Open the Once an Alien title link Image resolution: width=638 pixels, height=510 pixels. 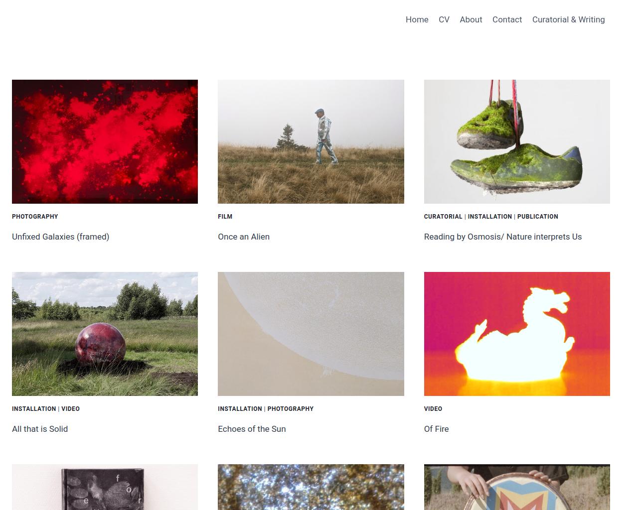[x=244, y=237]
